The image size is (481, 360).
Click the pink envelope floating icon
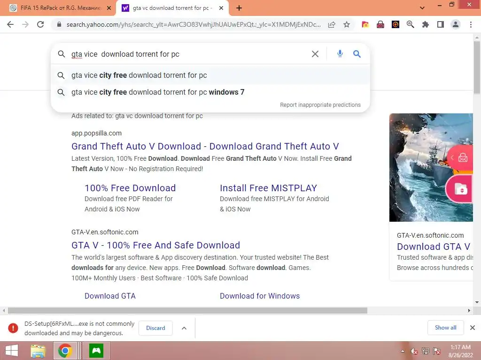point(462,158)
